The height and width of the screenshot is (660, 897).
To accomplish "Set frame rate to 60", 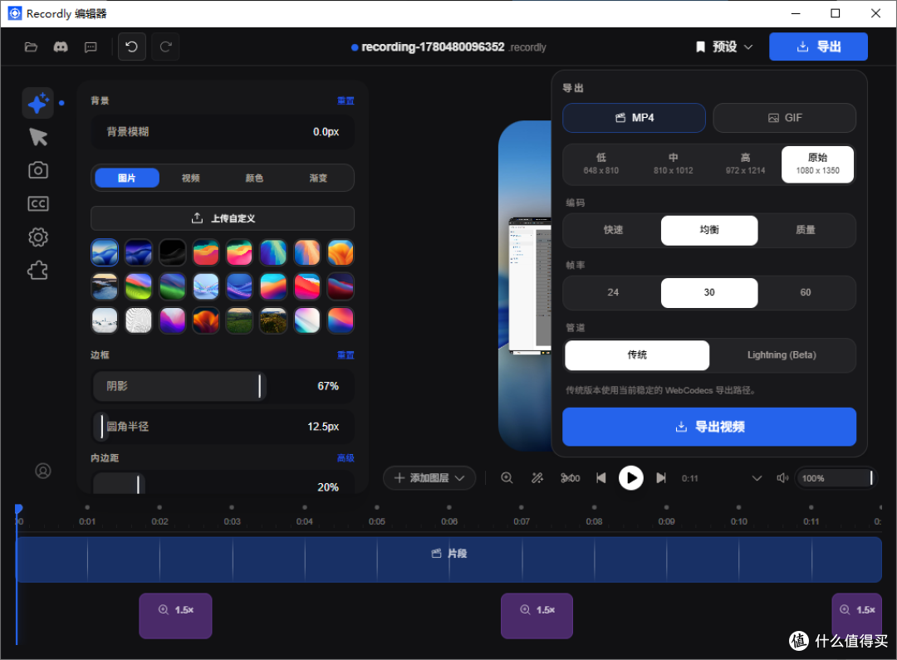I will click(x=806, y=293).
